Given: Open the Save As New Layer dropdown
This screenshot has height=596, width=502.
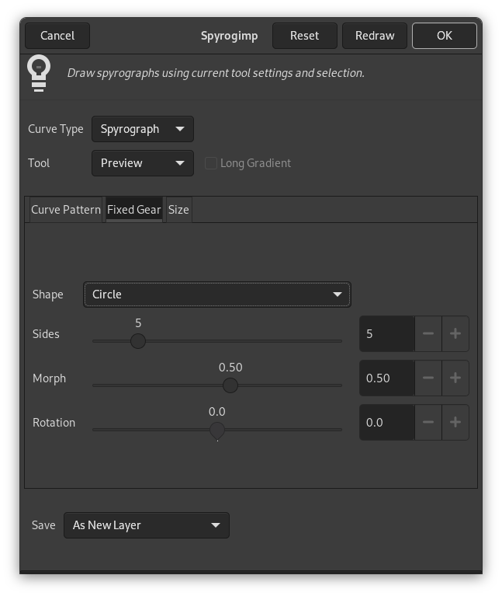Looking at the screenshot, I should click(x=146, y=525).
